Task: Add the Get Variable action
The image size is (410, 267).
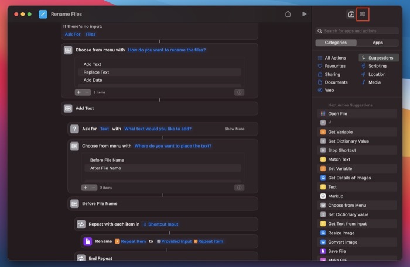Action: 357,132
